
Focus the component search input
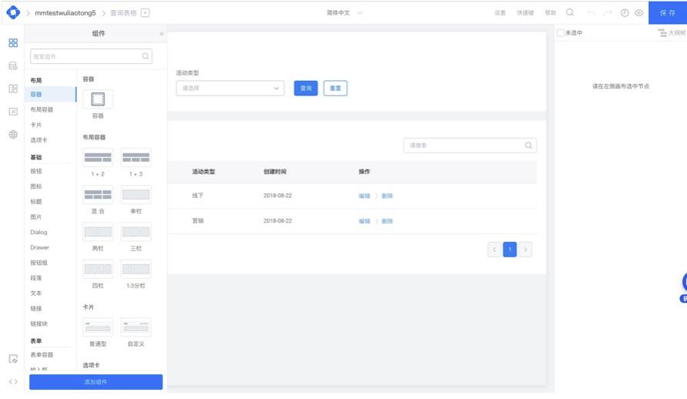91,56
